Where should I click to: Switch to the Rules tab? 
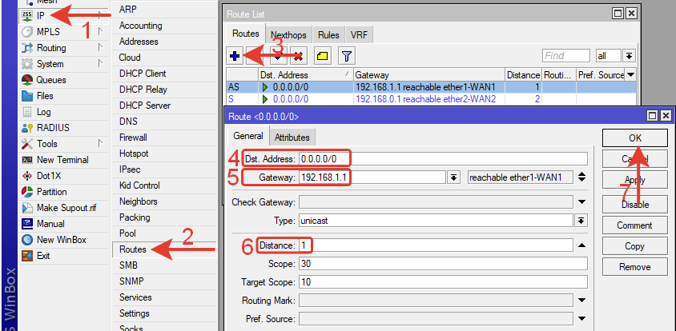pyautogui.click(x=328, y=35)
